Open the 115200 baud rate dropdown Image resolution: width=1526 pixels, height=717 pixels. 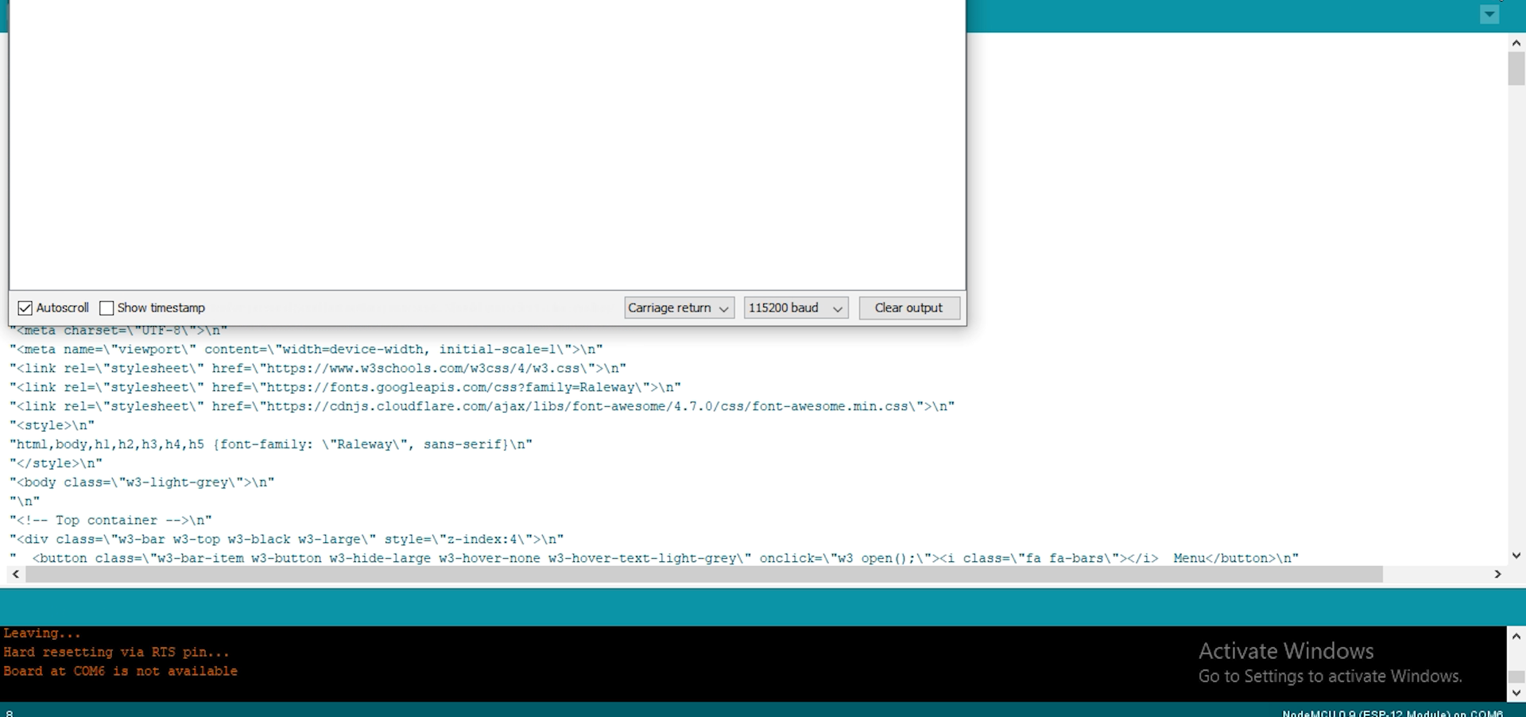pos(795,308)
